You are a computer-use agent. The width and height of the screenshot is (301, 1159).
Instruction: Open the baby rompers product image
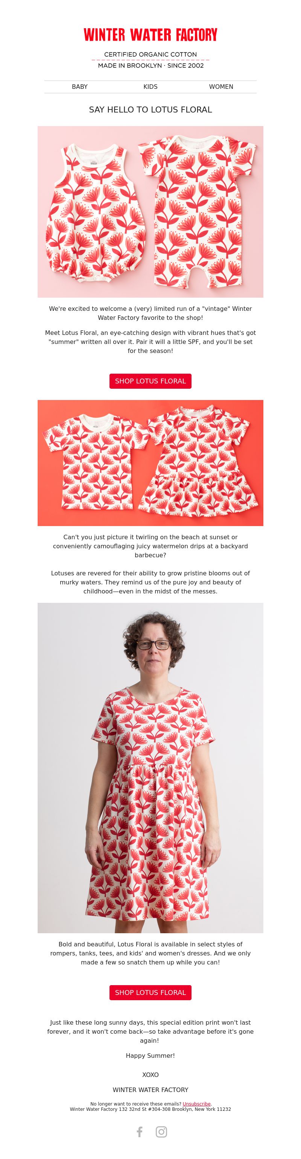click(150, 212)
